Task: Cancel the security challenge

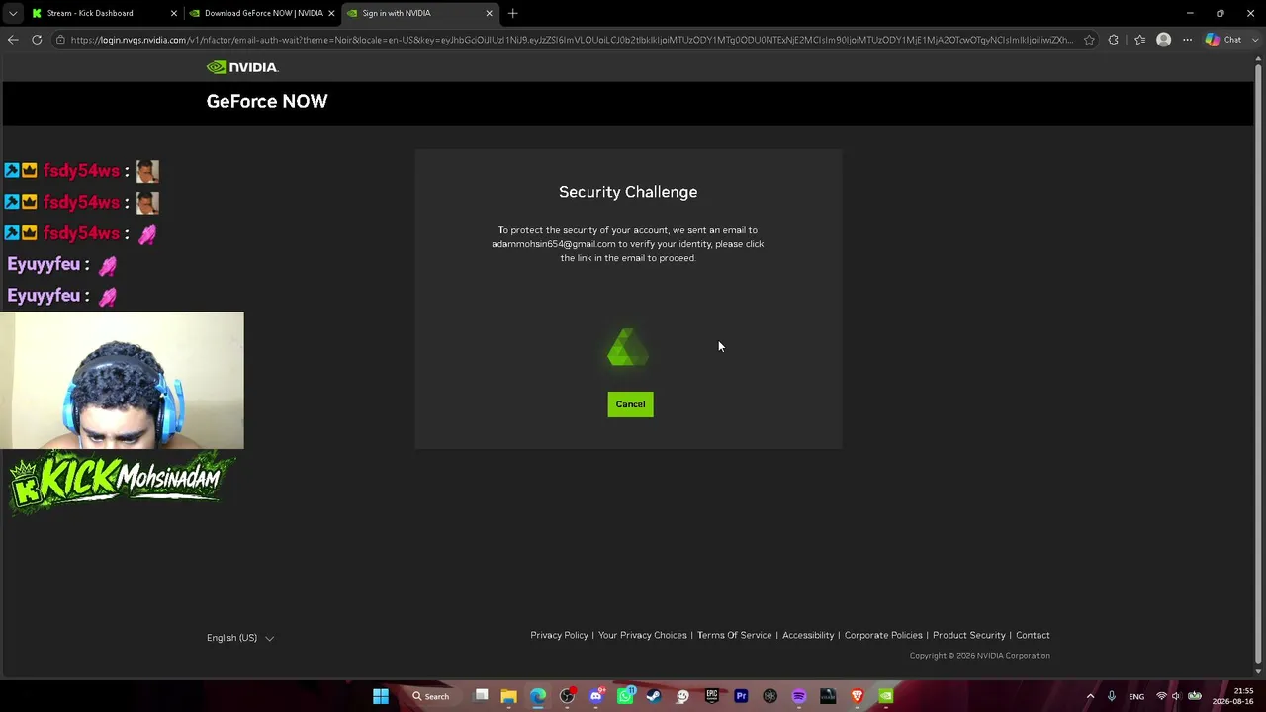Action: (x=630, y=404)
